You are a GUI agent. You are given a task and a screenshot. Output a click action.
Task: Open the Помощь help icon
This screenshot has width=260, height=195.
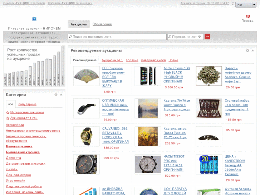(x=247, y=16)
